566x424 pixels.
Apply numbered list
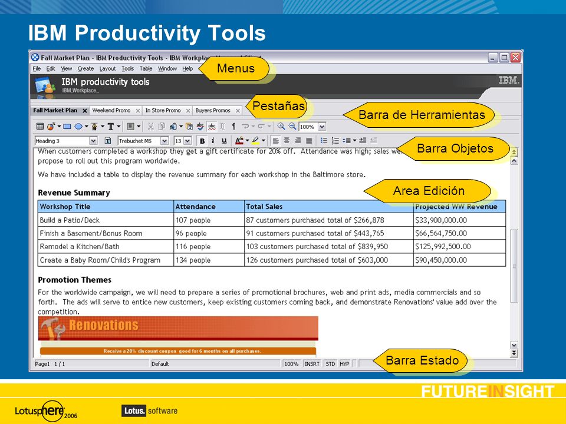point(335,141)
